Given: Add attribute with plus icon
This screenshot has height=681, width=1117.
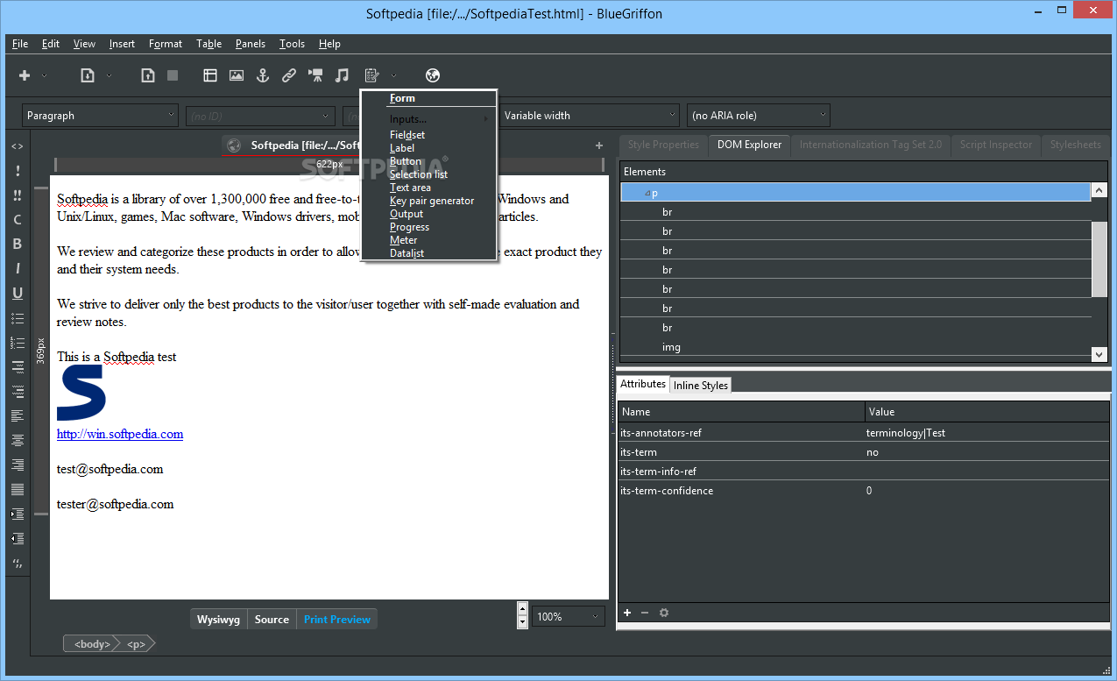Looking at the screenshot, I should point(627,613).
